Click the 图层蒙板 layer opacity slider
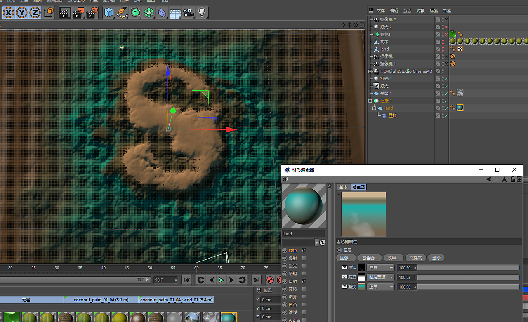The height and width of the screenshot is (322, 528). tap(468, 277)
